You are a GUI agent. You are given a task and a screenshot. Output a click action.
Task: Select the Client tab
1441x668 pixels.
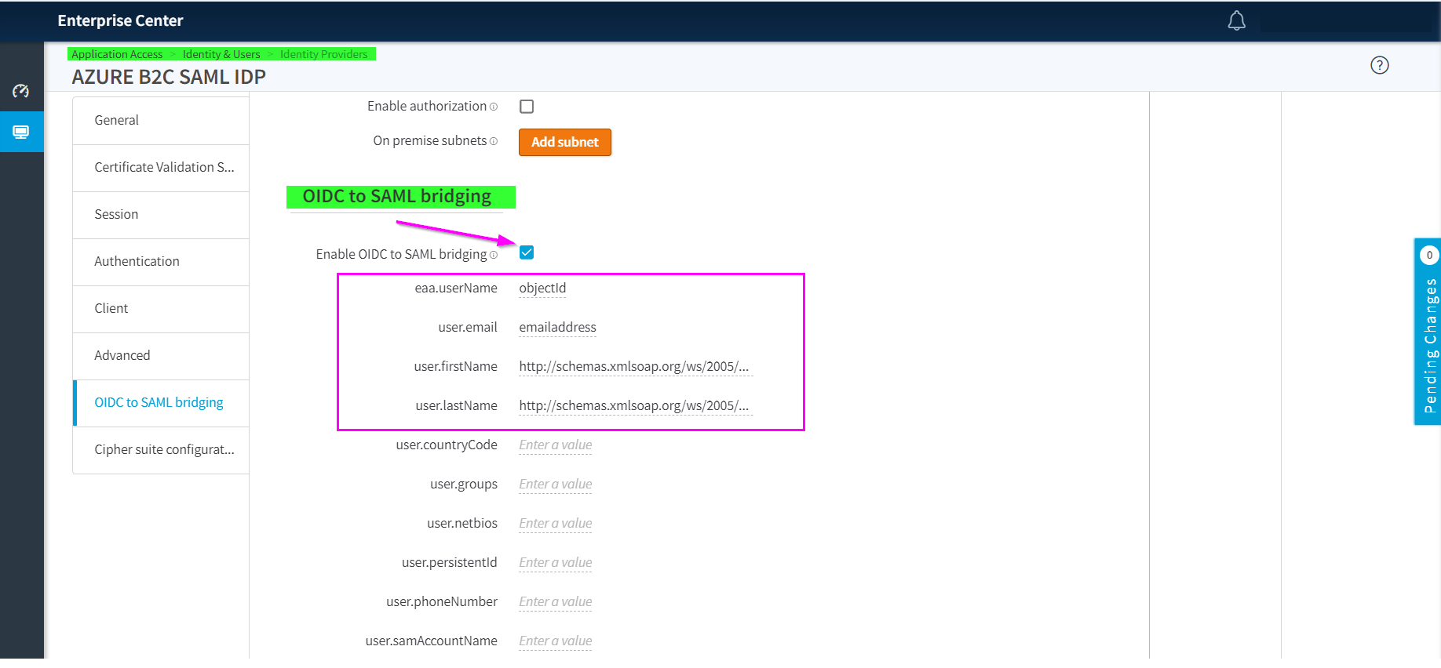pyautogui.click(x=161, y=309)
